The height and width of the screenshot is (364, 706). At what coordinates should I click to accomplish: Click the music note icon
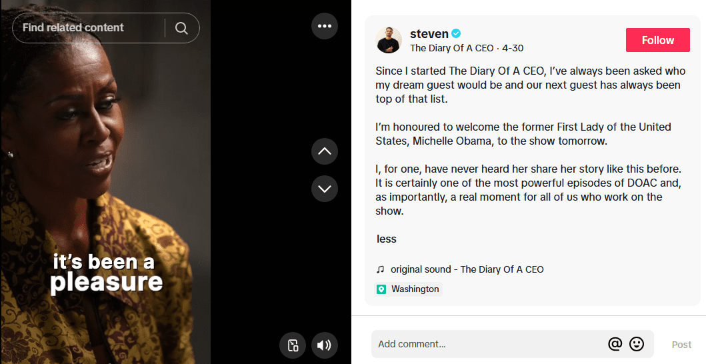coord(381,269)
